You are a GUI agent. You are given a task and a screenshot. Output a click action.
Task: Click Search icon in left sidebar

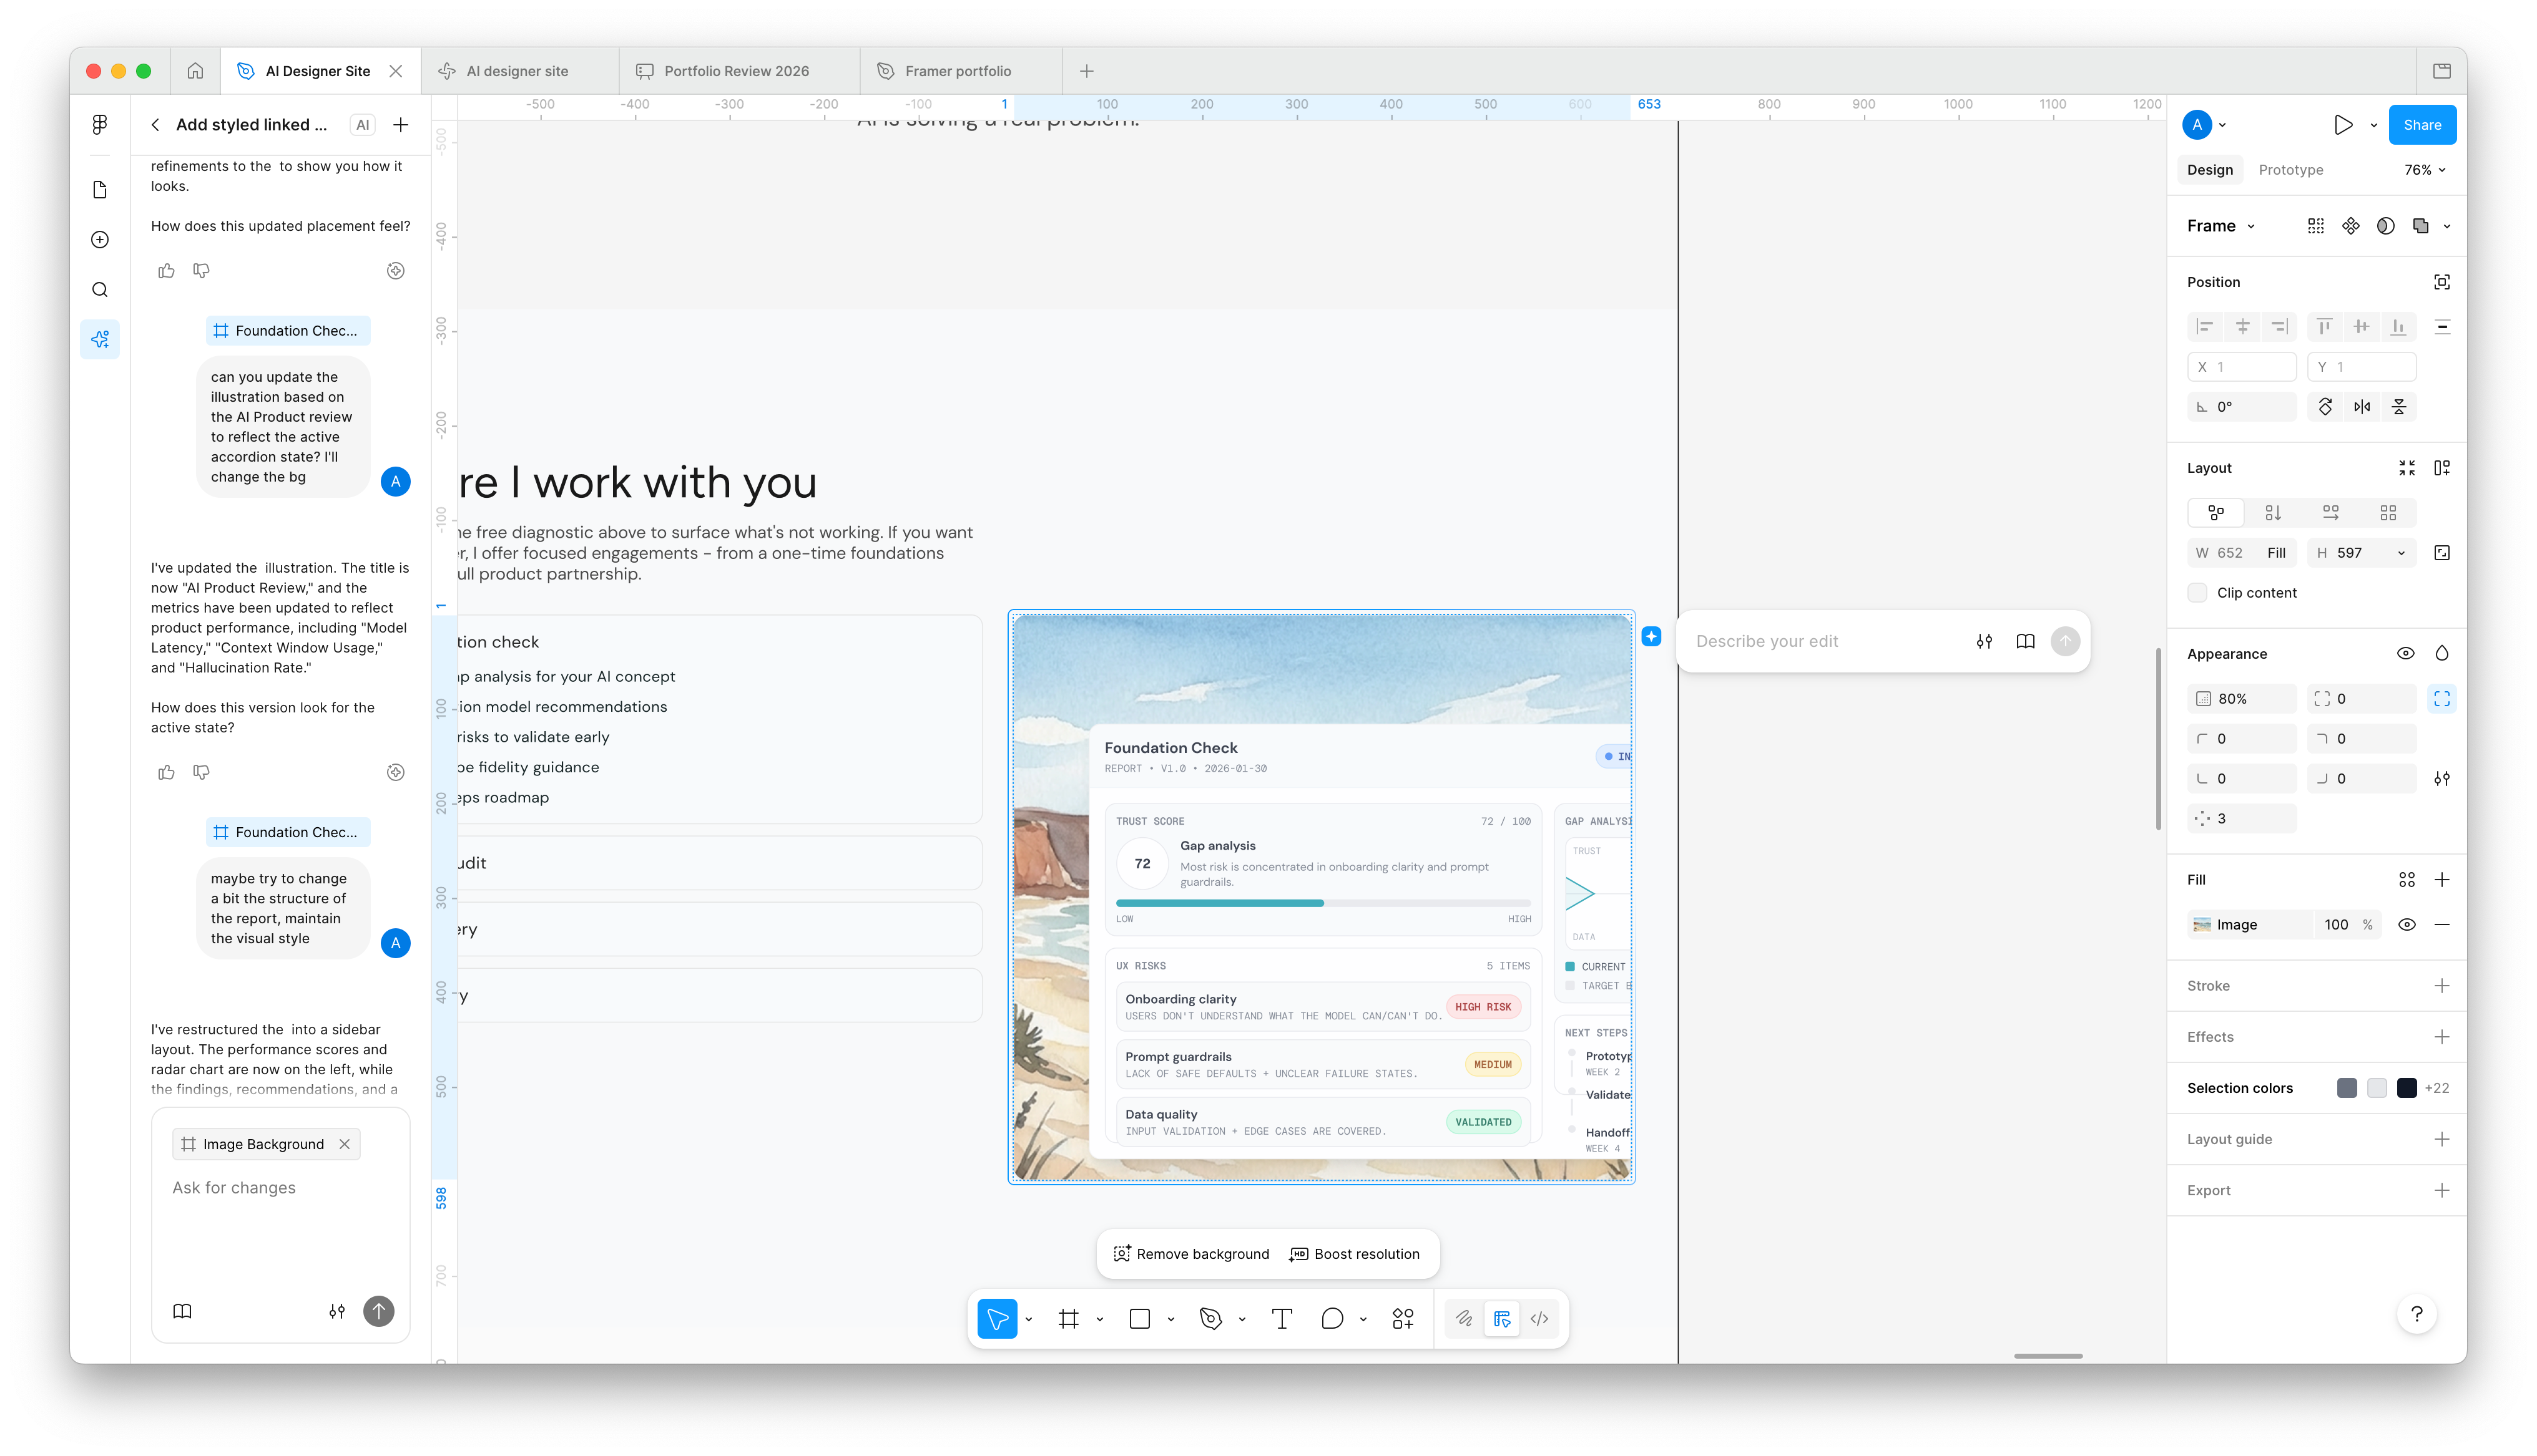tap(100, 290)
